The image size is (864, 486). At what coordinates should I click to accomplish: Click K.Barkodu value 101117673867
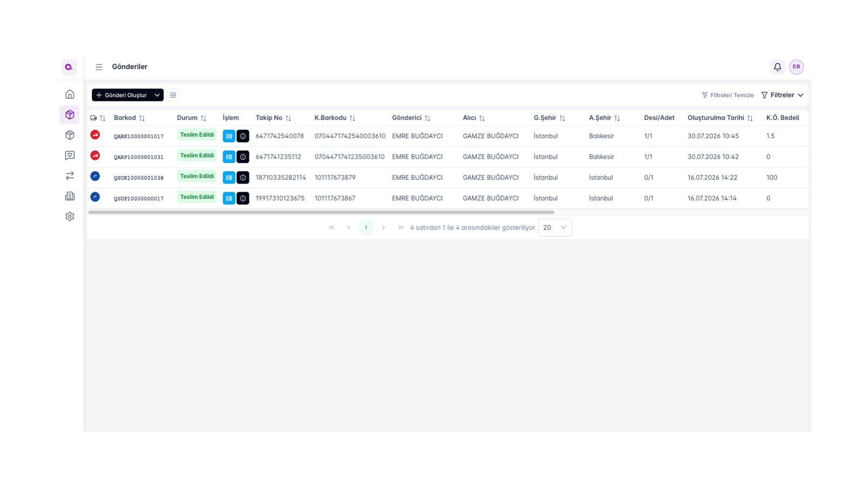335,198
